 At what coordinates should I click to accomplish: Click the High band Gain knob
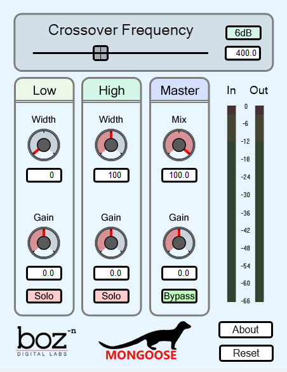pyautogui.click(x=111, y=243)
